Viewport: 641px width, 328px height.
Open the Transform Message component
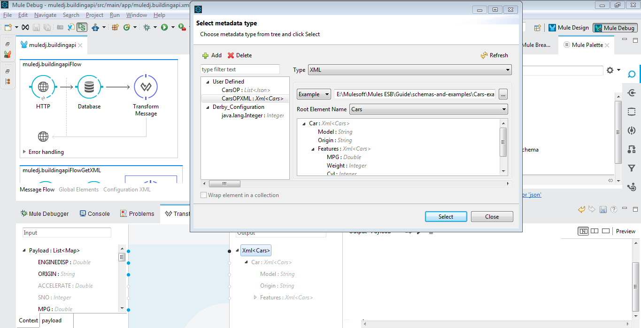point(146,87)
